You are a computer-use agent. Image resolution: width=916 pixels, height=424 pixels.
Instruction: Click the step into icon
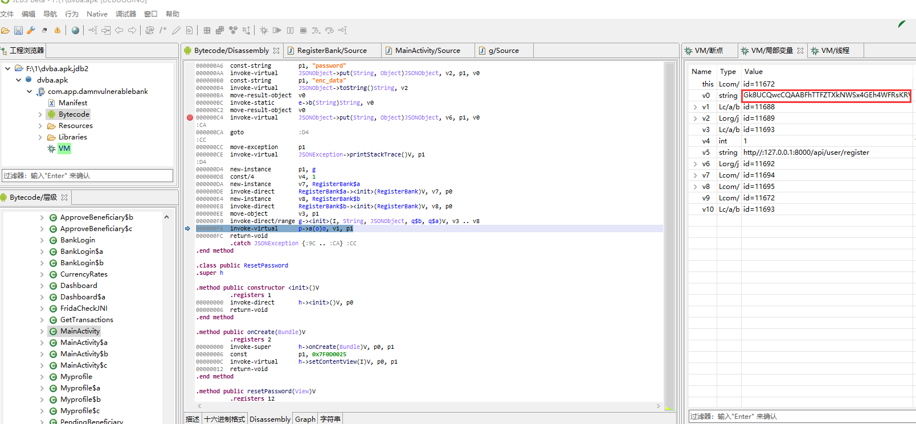coord(316,30)
